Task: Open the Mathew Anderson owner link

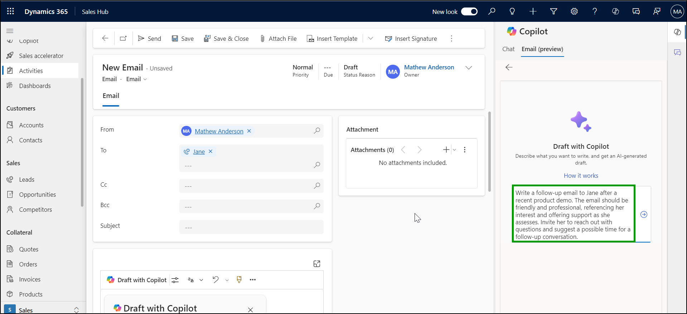Action: (x=429, y=67)
